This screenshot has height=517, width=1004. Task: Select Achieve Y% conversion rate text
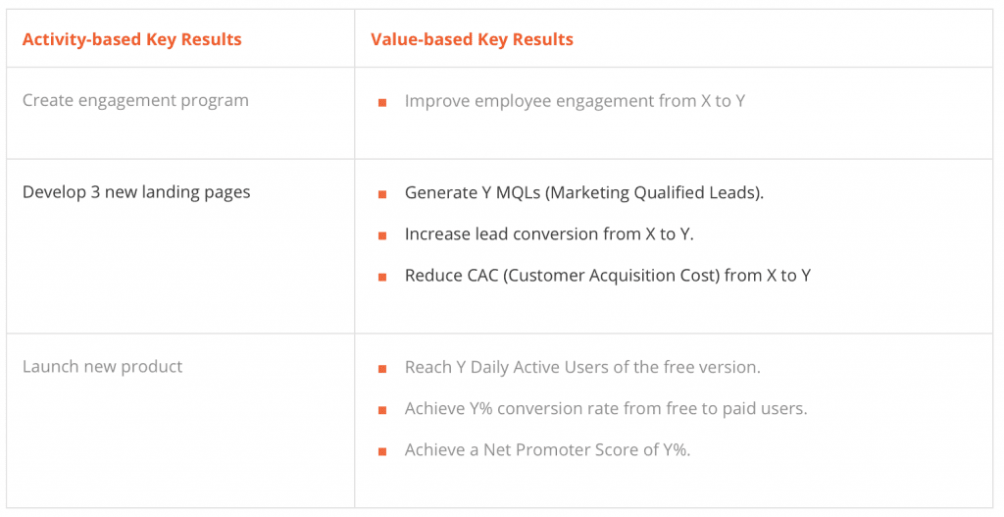(606, 409)
